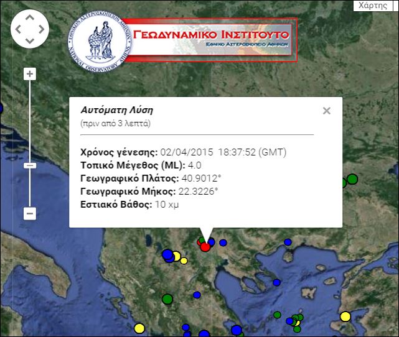Select small yellow marker beside large yellow
The image size is (399, 337).
pyautogui.click(x=184, y=261)
